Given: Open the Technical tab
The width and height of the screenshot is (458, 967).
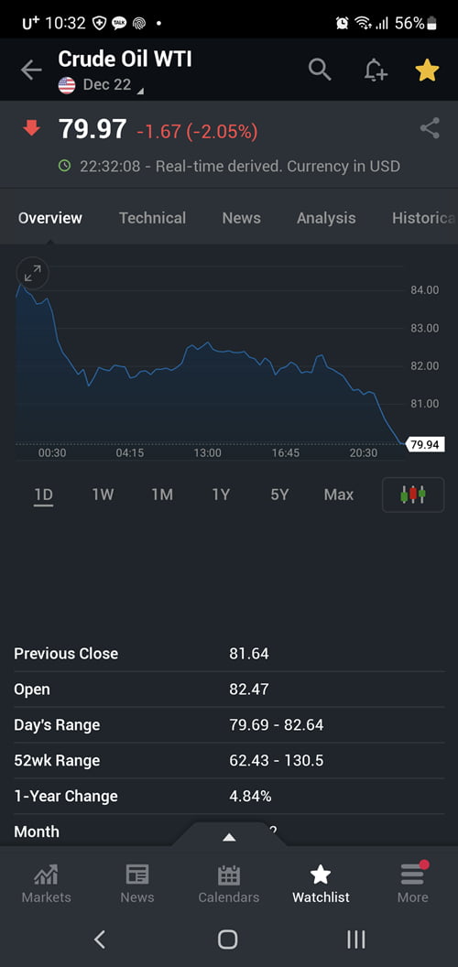Looking at the screenshot, I should 152,218.
